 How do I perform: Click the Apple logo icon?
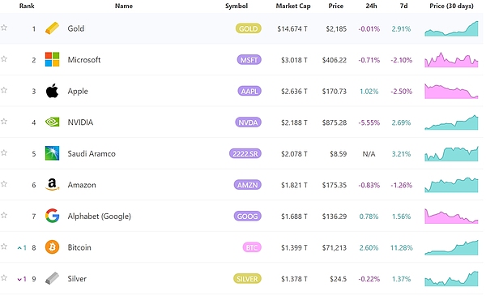tap(52, 91)
